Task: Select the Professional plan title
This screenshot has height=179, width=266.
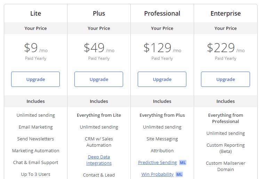Action: pyautogui.click(x=162, y=14)
